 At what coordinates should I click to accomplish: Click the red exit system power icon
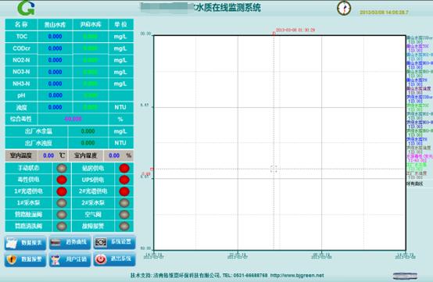pos(101,259)
